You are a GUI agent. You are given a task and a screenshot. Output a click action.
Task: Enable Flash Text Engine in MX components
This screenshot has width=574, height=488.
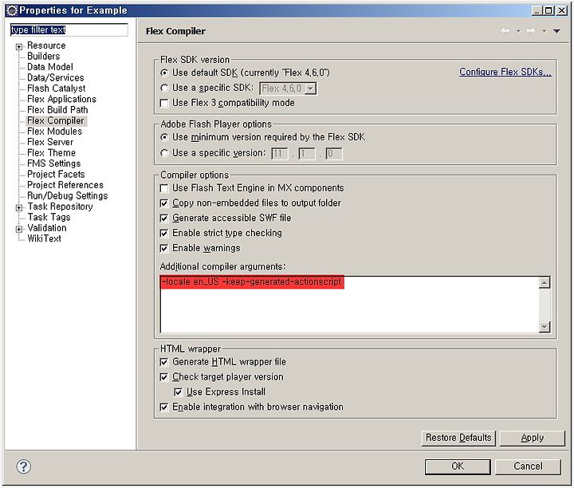pyautogui.click(x=164, y=188)
